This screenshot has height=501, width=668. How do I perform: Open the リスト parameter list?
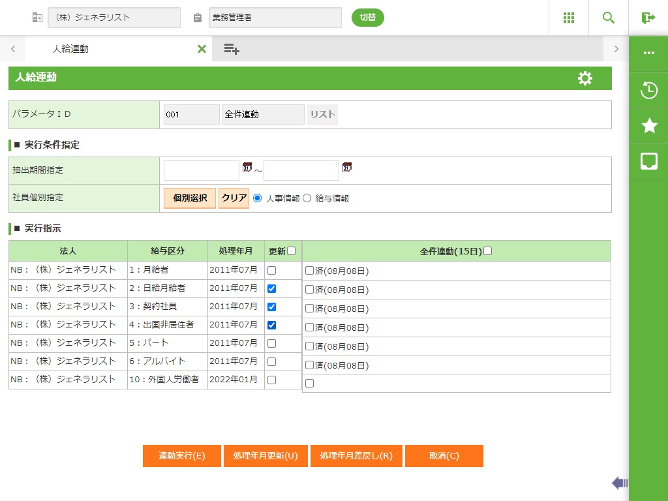(322, 115)
